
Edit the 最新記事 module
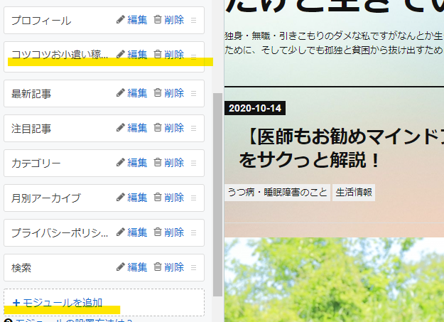pos(132,93)
